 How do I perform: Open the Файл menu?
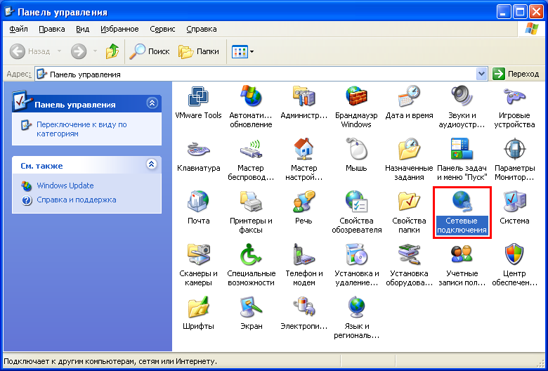[x=18, y=29]
